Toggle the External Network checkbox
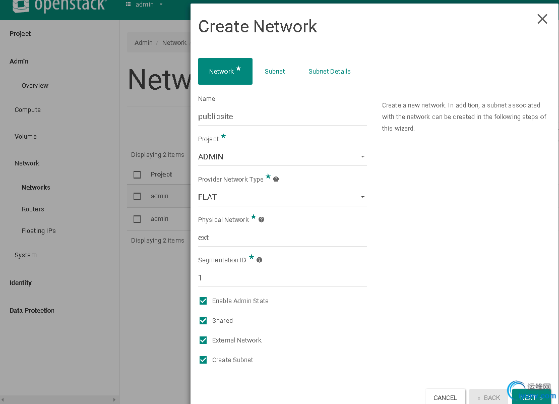The width and height of the screenshot is (559, 404). tap(203, 340)
